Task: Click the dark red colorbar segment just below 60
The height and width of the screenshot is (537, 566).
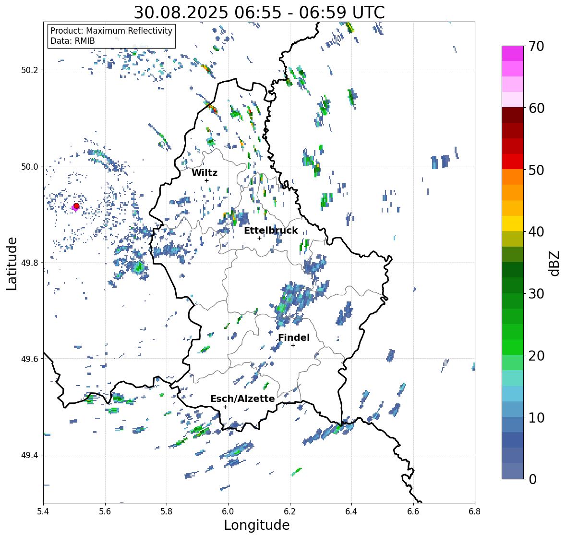Action: 513,115
